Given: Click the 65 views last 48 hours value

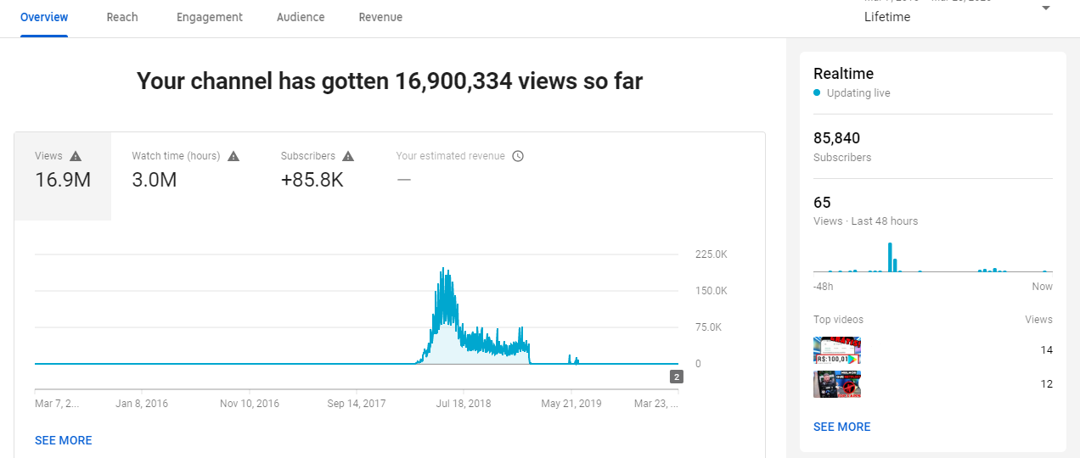Looking at the screenshot, I should (822, 203).
